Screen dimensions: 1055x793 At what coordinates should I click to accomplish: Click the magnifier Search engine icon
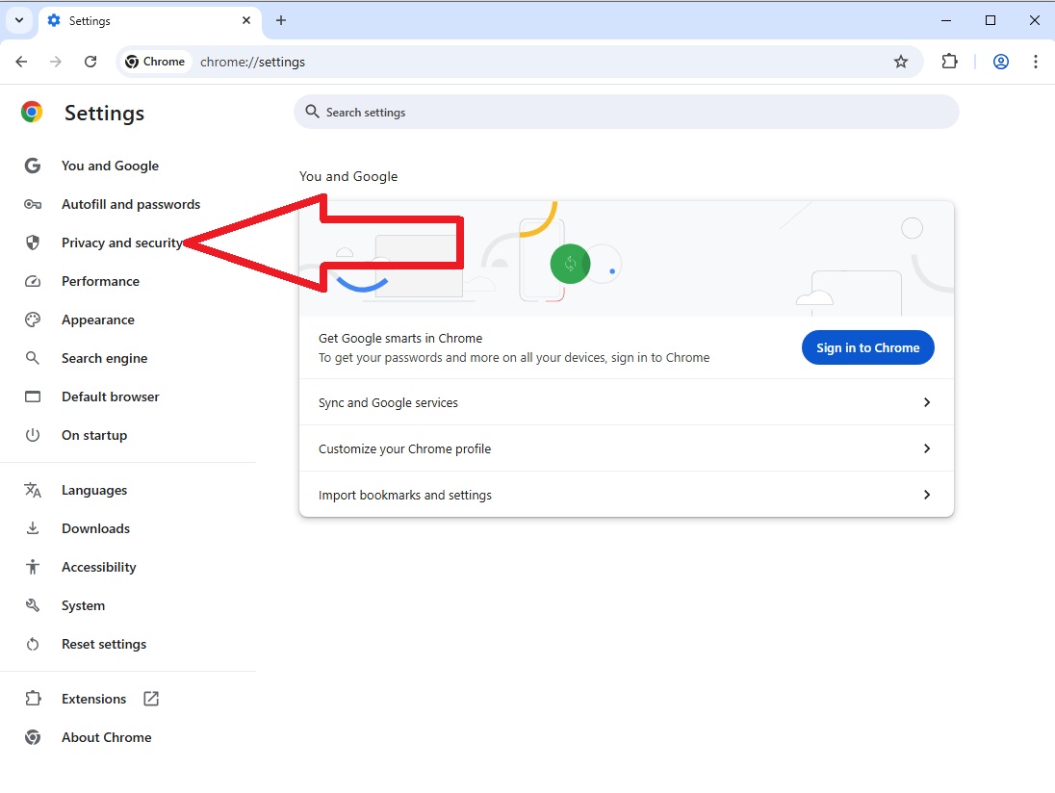point(33,358)
